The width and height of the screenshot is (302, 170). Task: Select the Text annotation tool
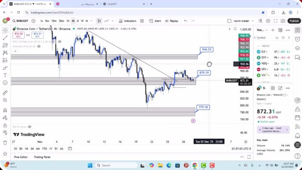click(5, 75)
